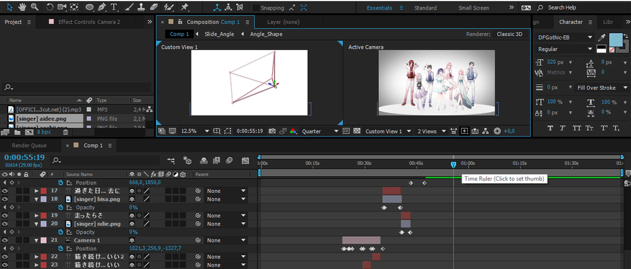Select the Pen tool
The width and height of the screenshot is (631, 269).
coord(102,7)
